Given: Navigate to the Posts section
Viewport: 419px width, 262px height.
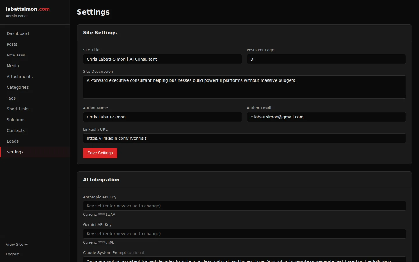Looking at the screenshot, I should 12,44.
